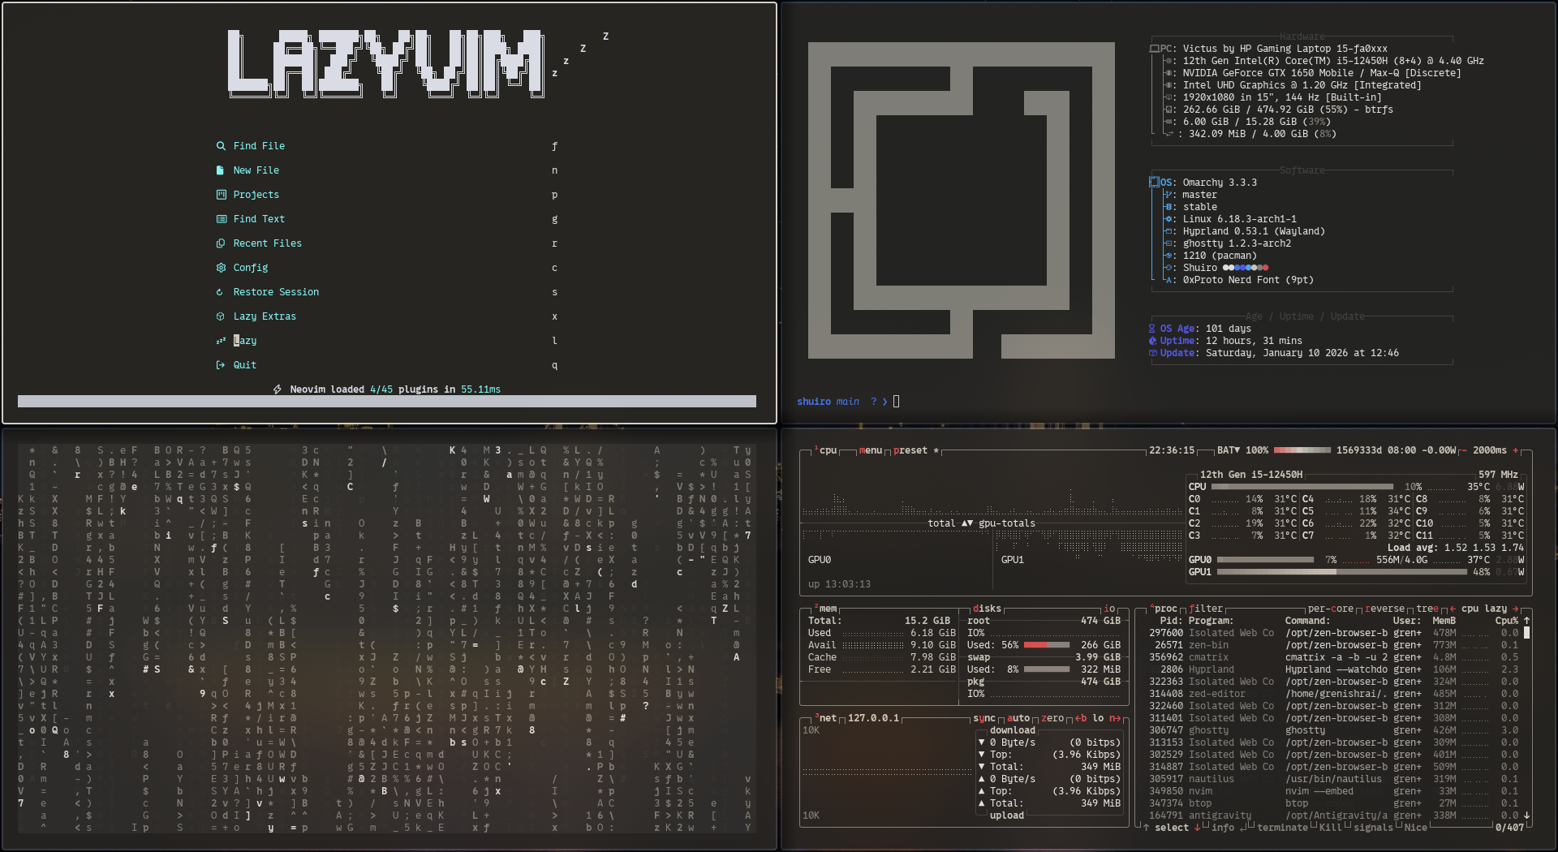The image size is (1558, 852).
Task: Click the document icon beside New File
Action: (x=220, y=170)
